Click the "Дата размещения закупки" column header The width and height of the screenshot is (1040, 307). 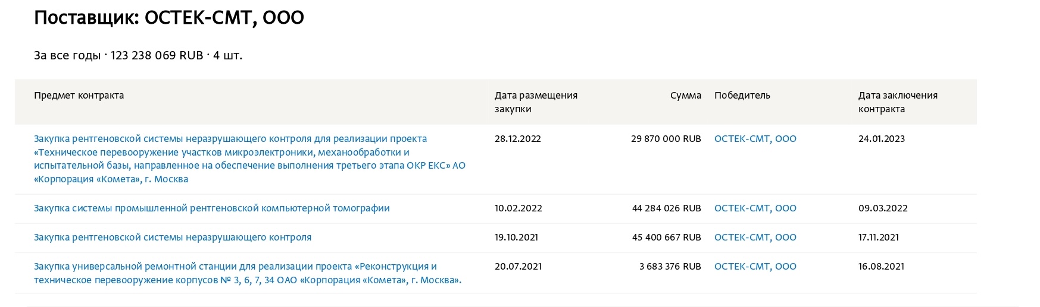coord(536,102)
